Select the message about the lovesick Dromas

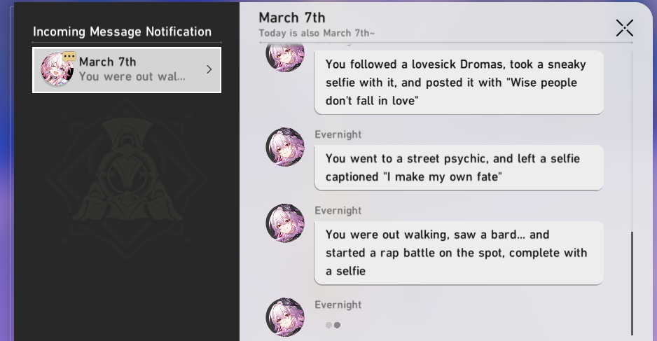tap(458, 82)
